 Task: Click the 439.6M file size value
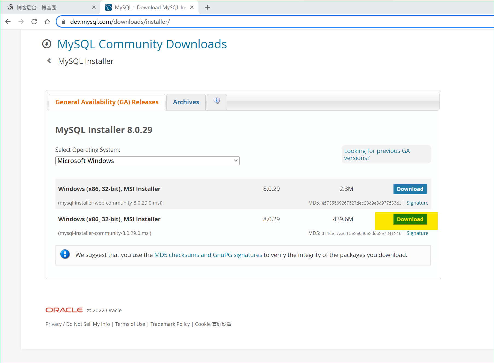click(x=343, y=219)
